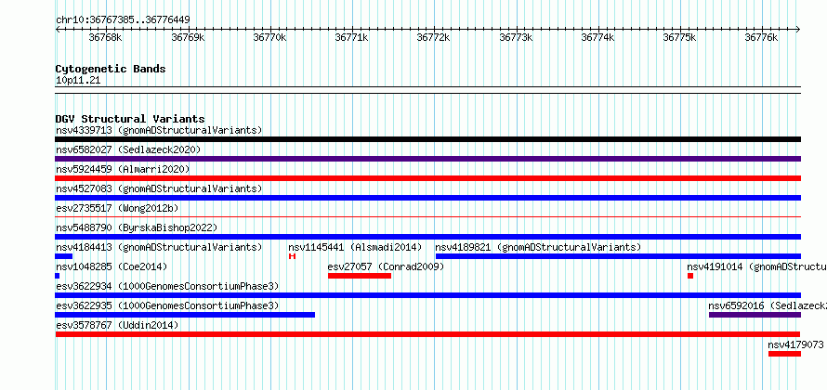Click the 36774k ruler tick label

pos(597,37)
